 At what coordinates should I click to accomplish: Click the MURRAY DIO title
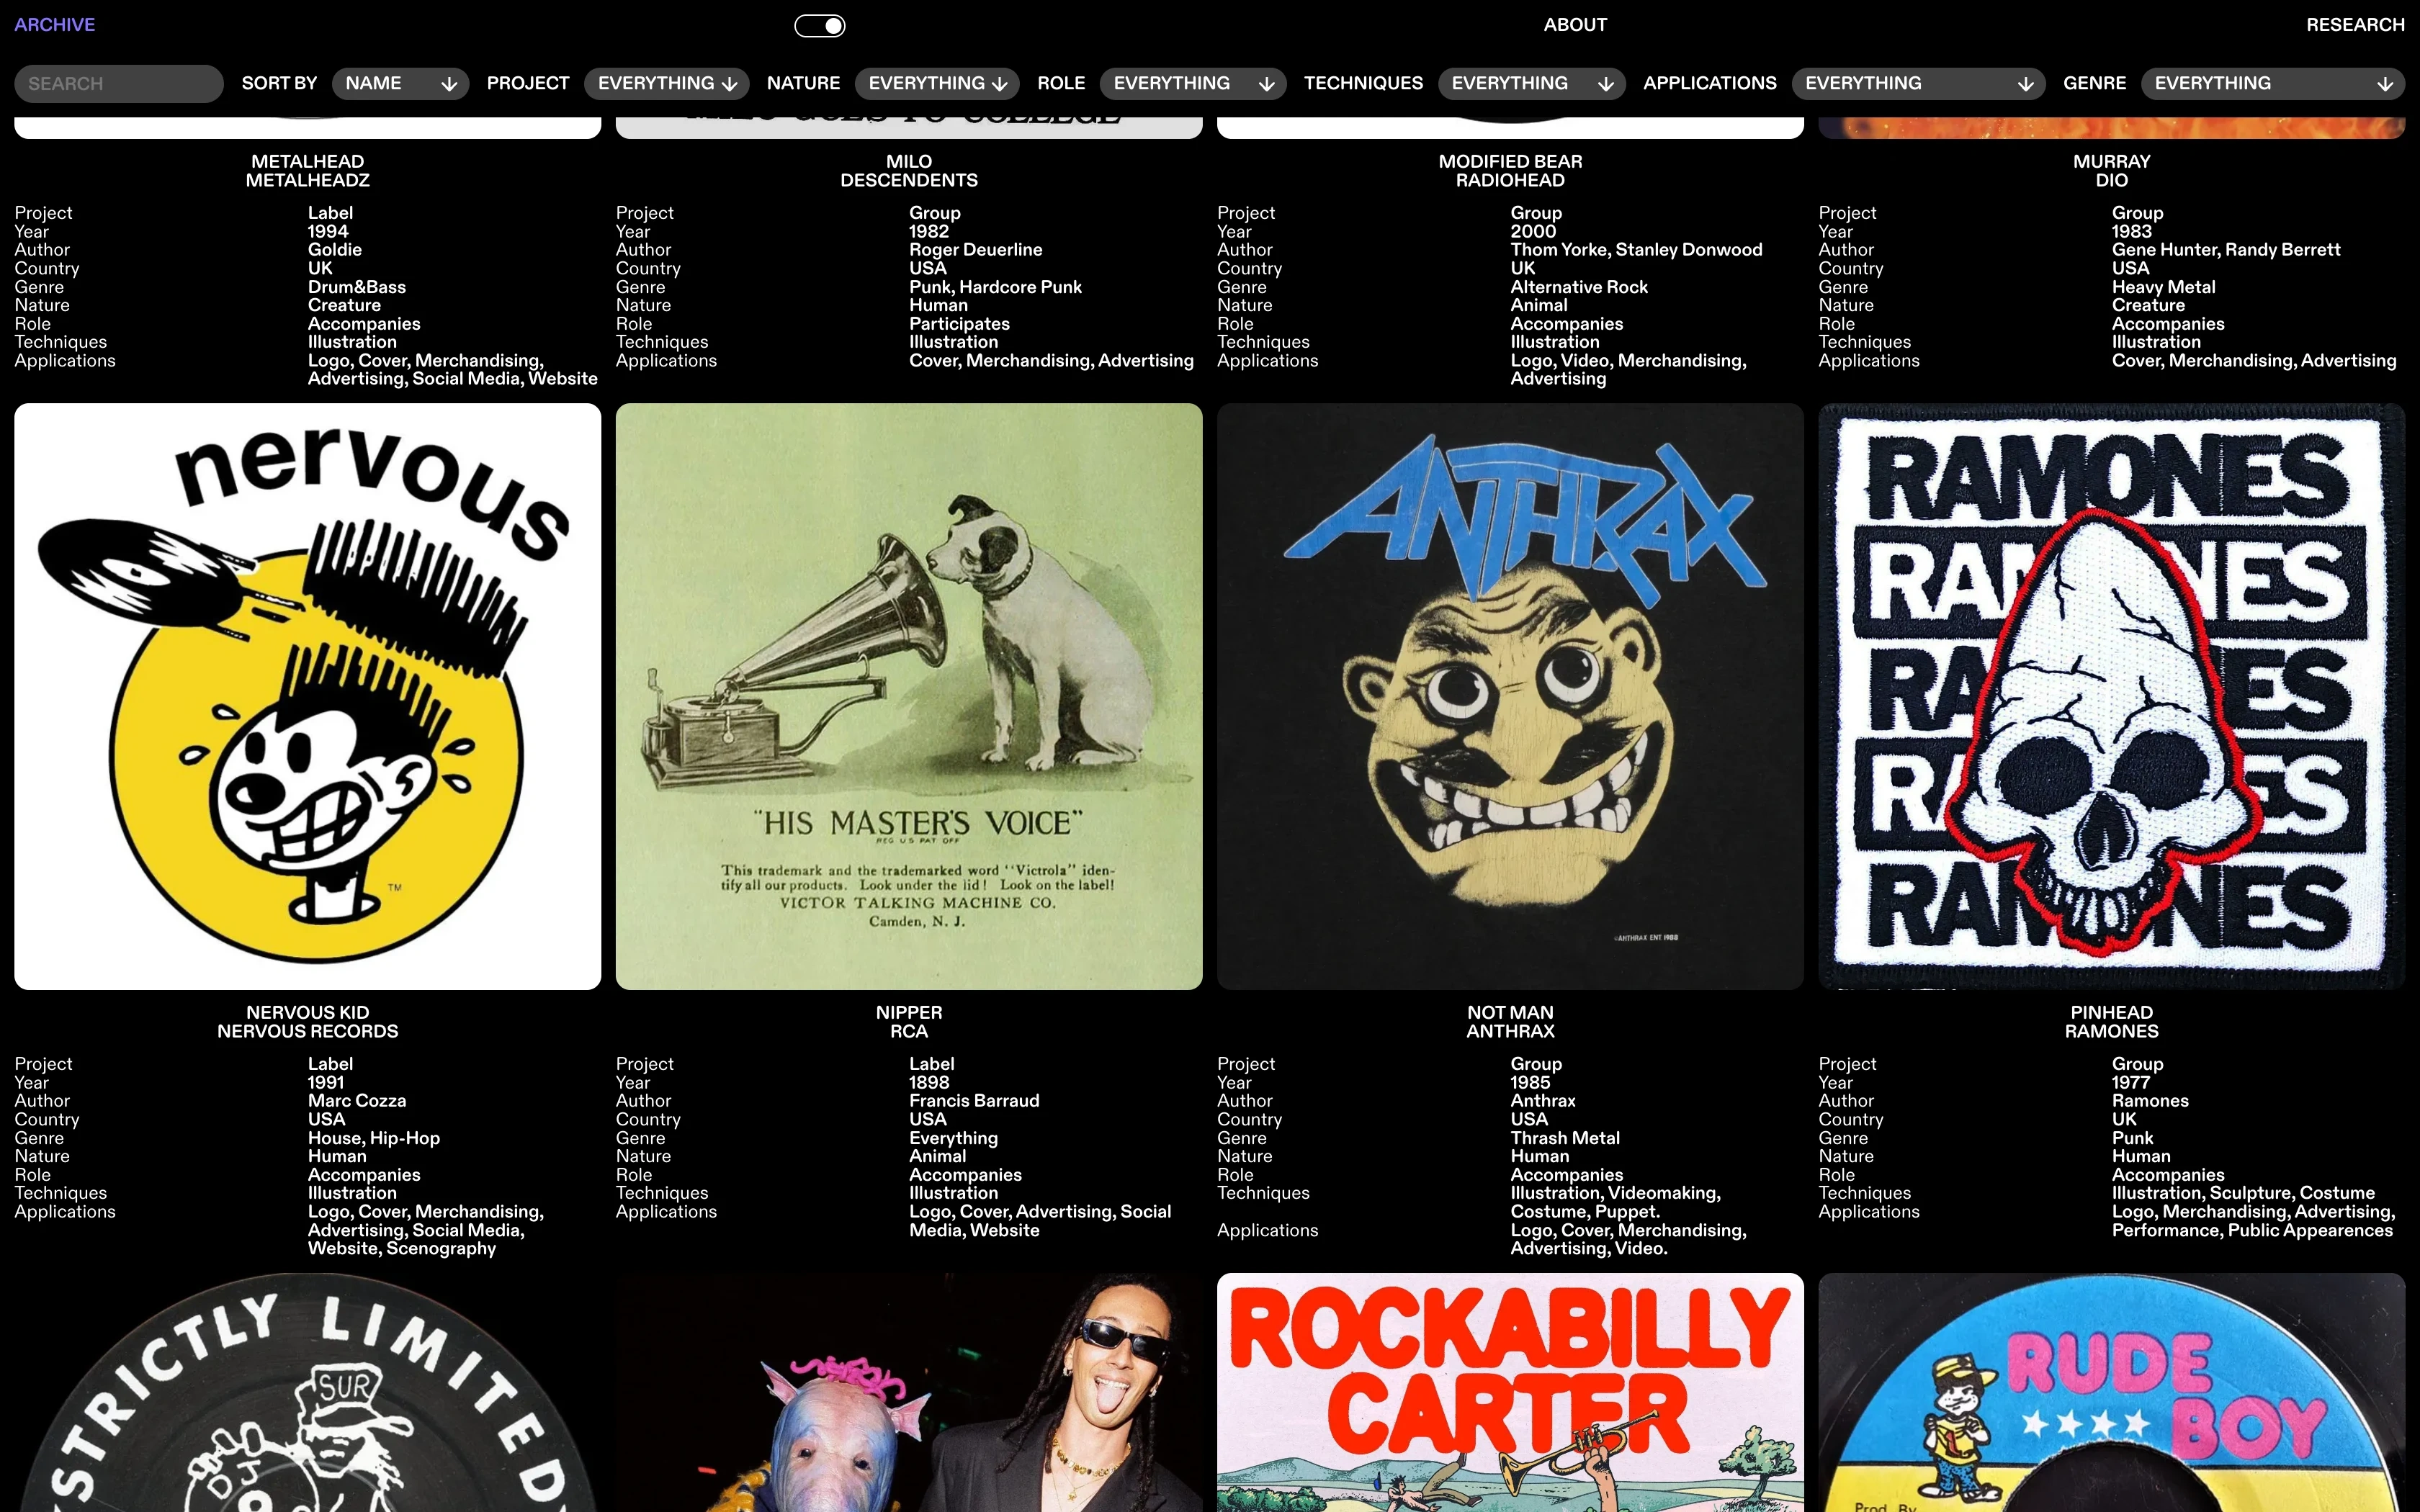(2112, 171)
